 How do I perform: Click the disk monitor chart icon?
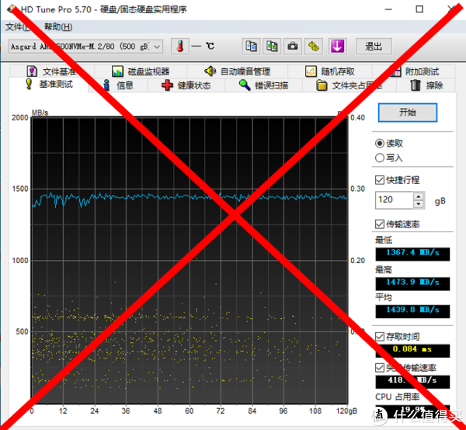pos(117,71)
